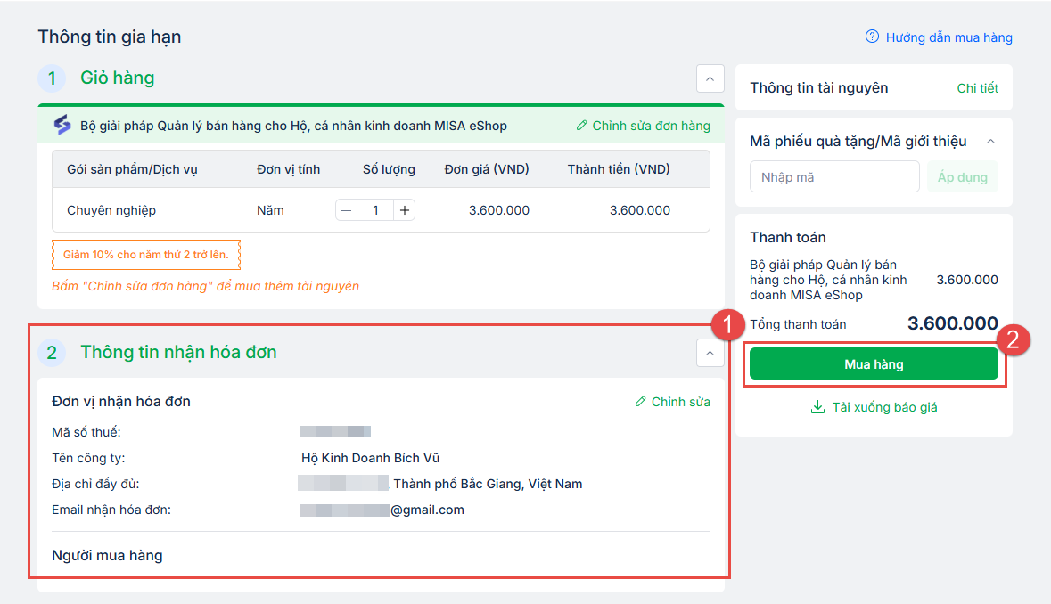
Task: Click the green Mua hàng button
Action: (x=874, y=364)
